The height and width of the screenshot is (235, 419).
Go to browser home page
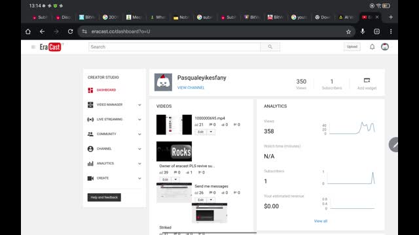28,31
